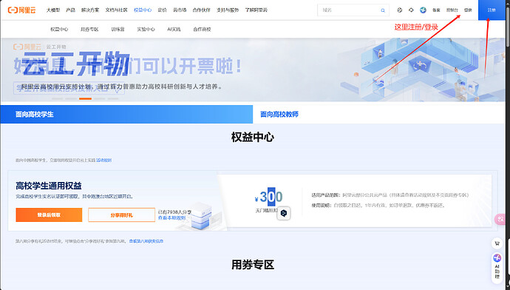510x290 pixels.
Task: Select 权益中心 in the sub-navigation
Action: pyautogui.click(x=59, y=30)
